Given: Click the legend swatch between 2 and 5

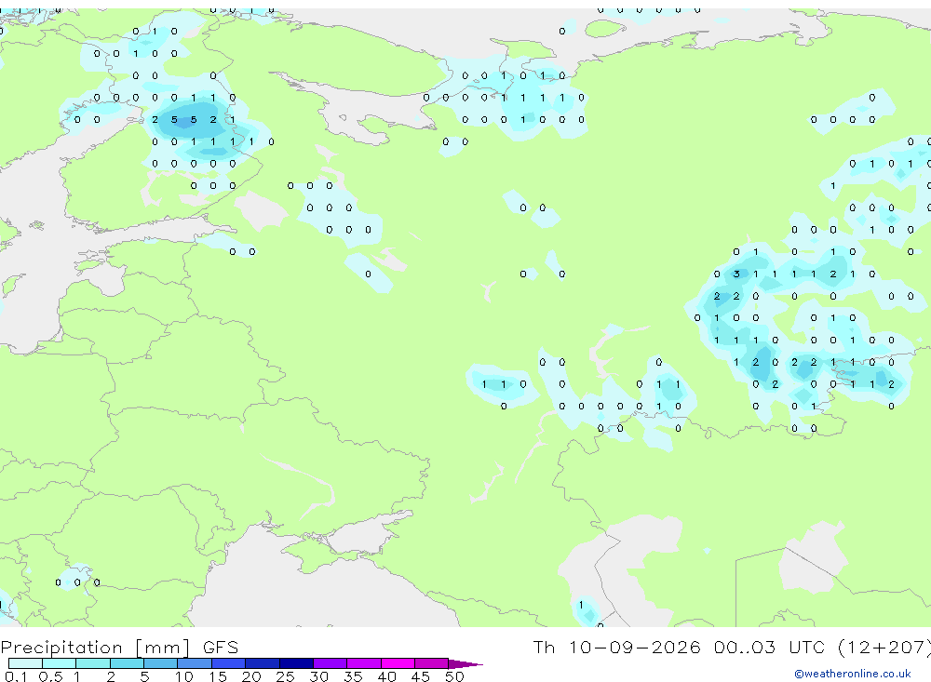Looking at the screenshot, I should pos(127,663).
